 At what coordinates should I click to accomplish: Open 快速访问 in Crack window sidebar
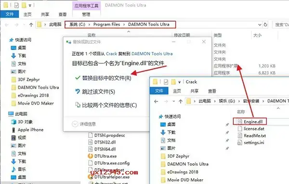click(x=170, y=116)
